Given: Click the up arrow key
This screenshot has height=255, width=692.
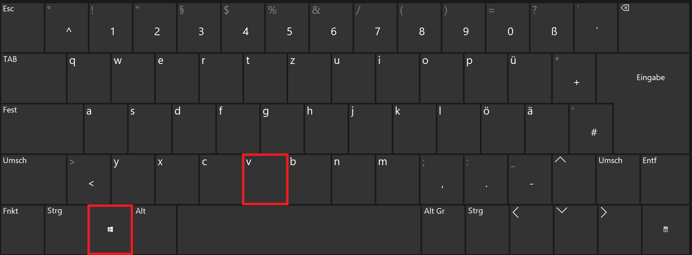Looking at the screenshot, I should [x=574, y=179].
